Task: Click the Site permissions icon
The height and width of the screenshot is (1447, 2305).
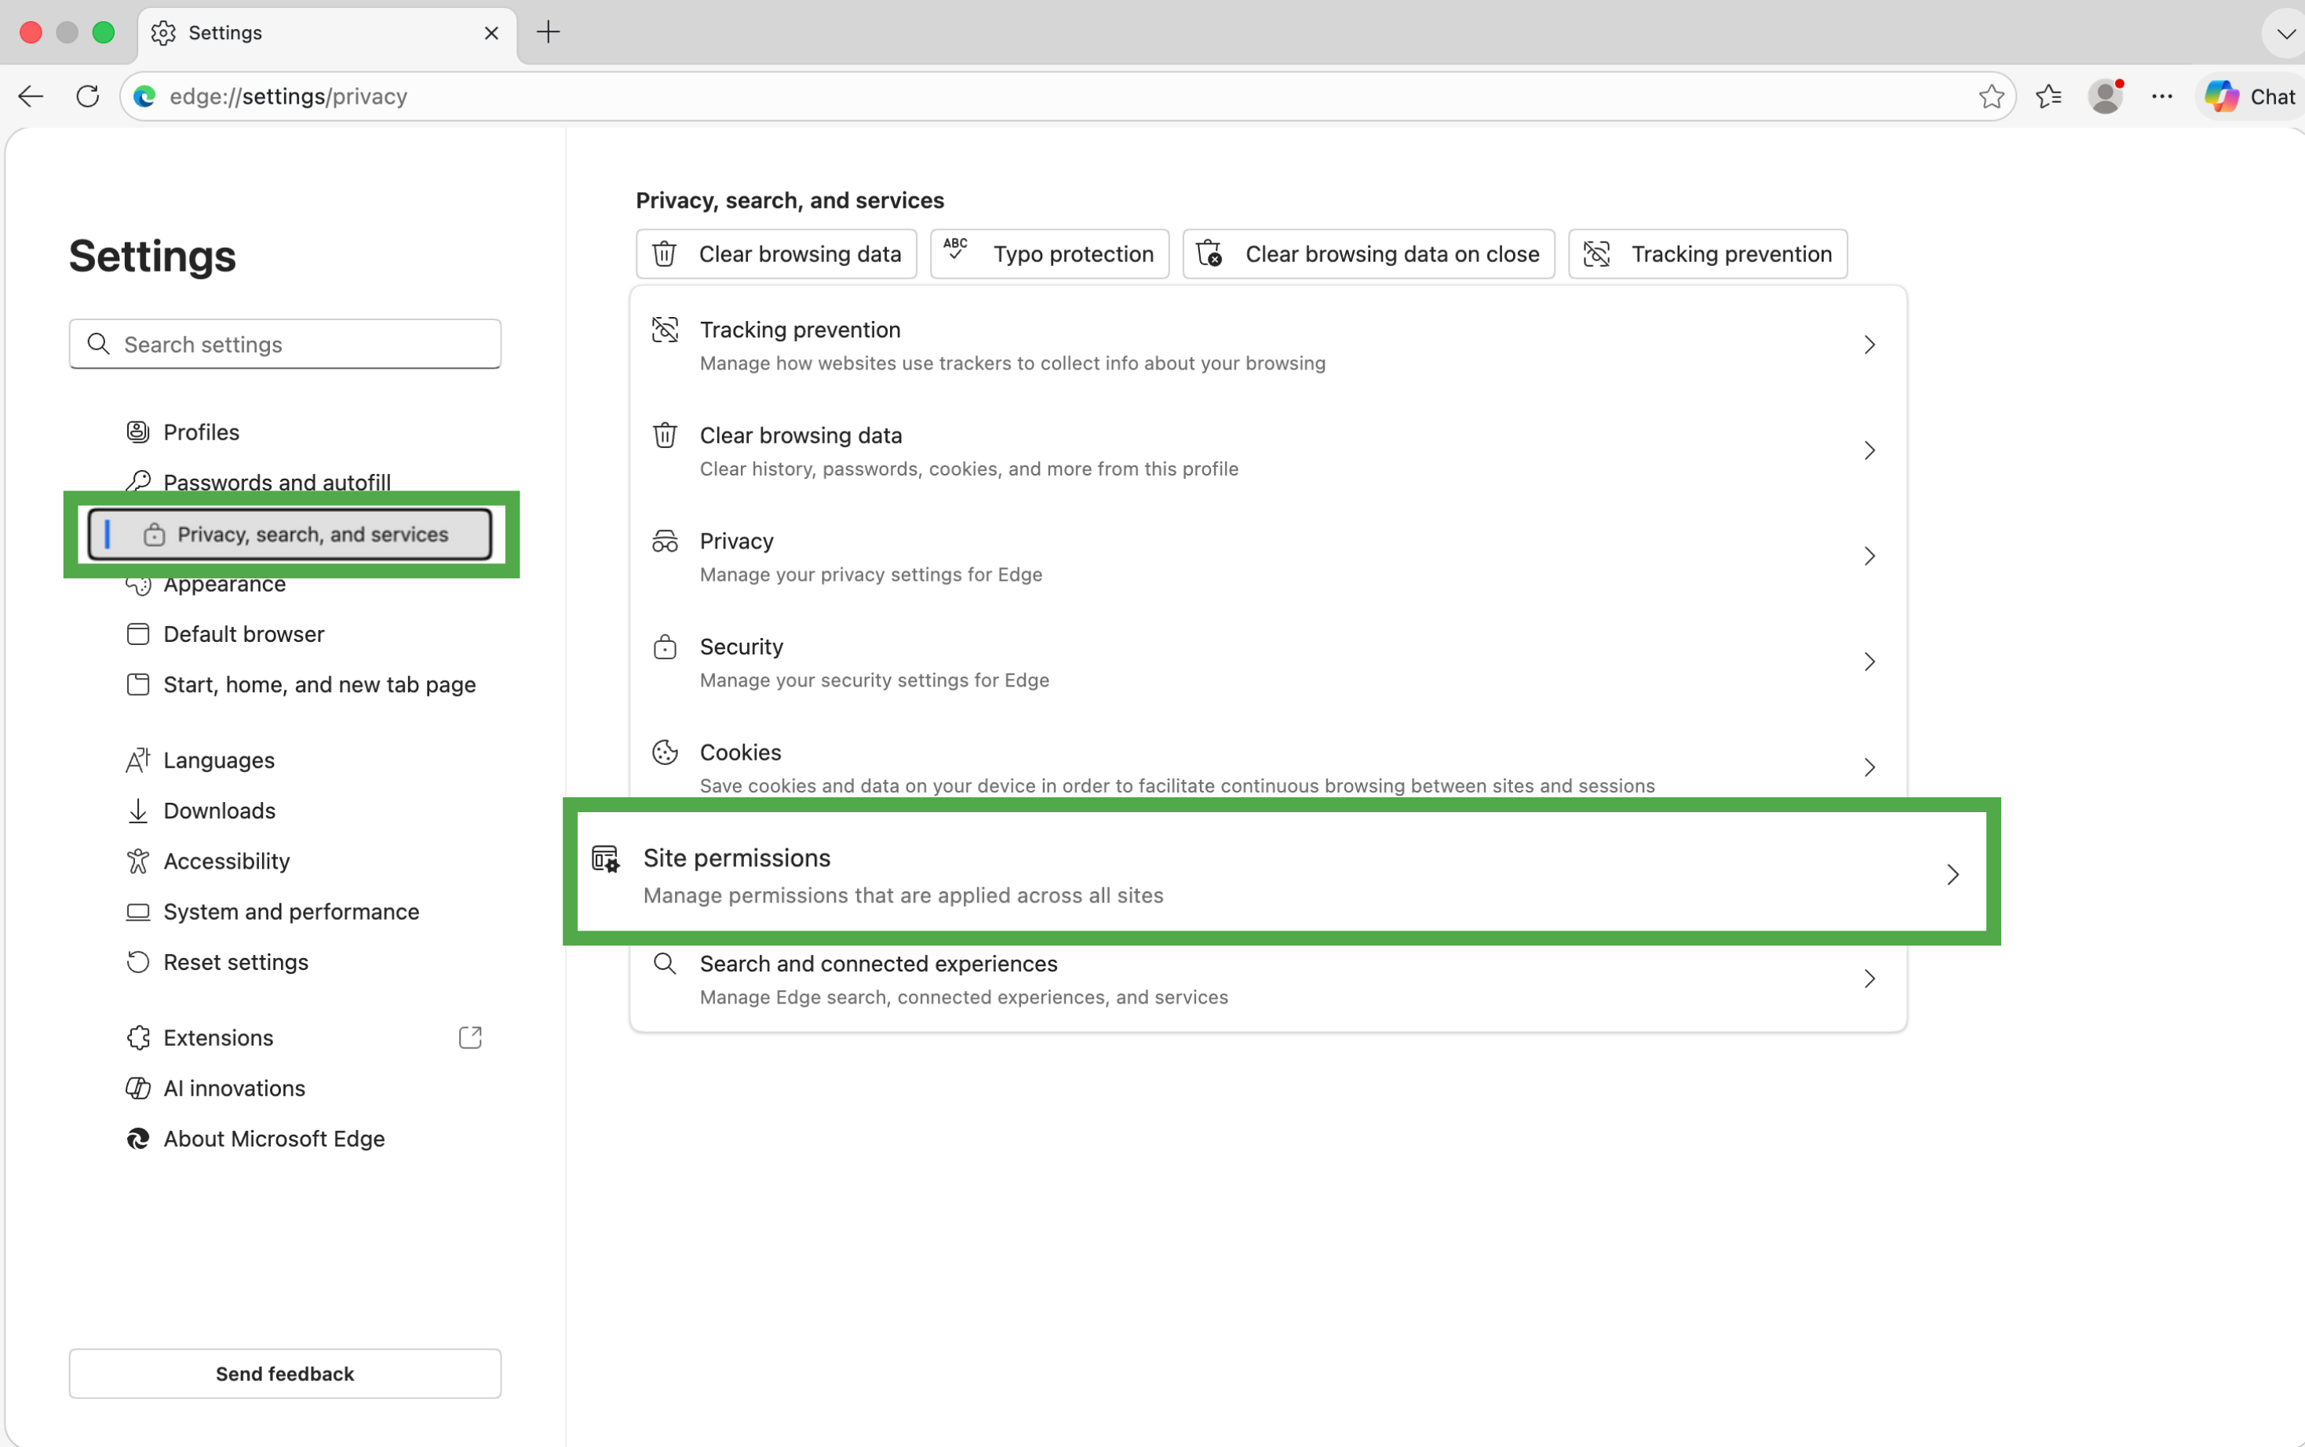Action: (606, 858)
